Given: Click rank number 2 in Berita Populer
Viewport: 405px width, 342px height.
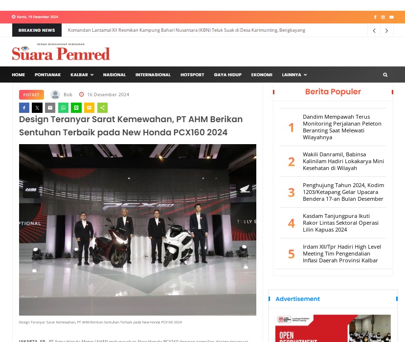Looking at the screenshot, I should (x=291, y=162).
